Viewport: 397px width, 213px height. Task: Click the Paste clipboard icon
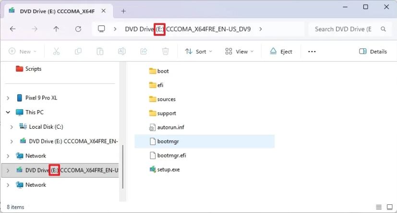pos(100,51)
